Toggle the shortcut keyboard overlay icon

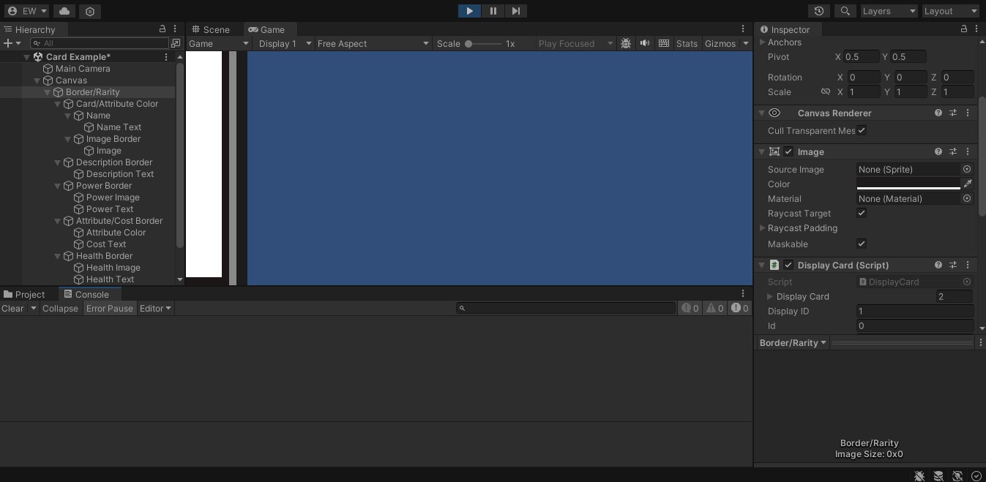click(x=663, y=43)
